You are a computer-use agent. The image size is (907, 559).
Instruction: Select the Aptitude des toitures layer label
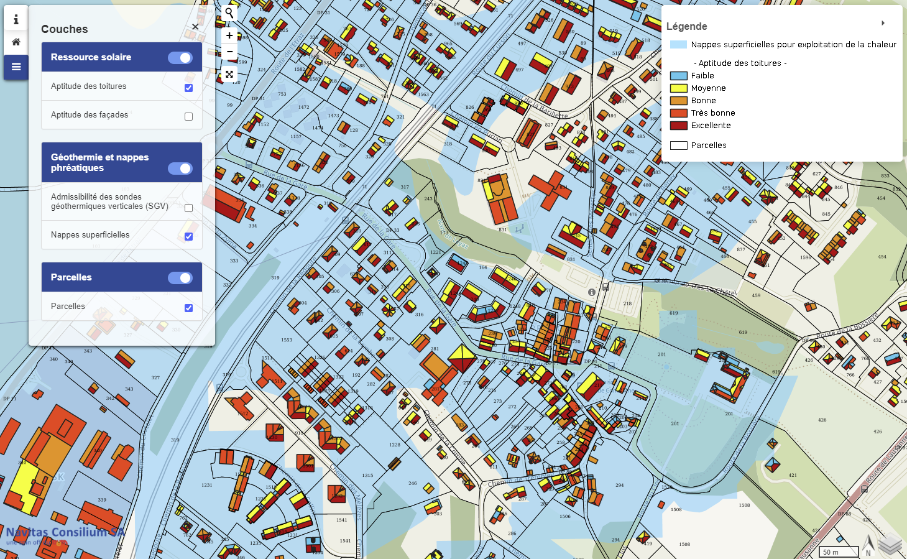click(88, 86)
